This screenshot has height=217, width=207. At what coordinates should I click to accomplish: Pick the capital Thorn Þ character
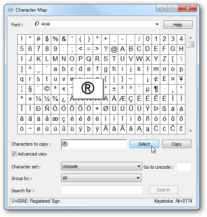156,109
